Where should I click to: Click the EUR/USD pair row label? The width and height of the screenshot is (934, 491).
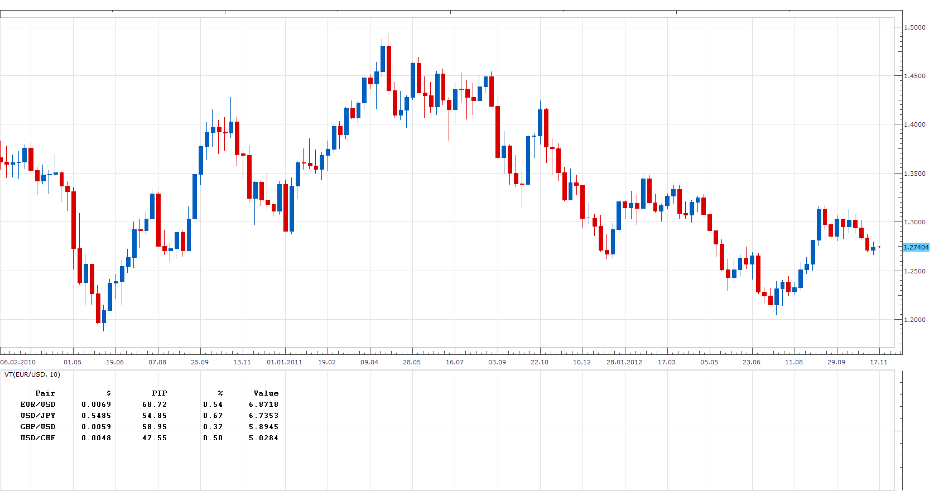click(x=38, y=405)
